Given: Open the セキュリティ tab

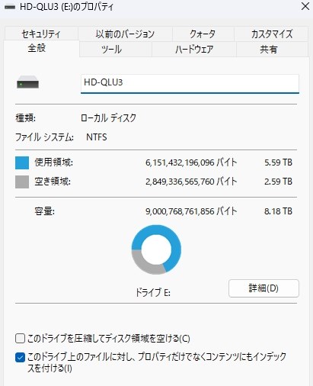Looking at the screenshot, I should coord(41,34).
